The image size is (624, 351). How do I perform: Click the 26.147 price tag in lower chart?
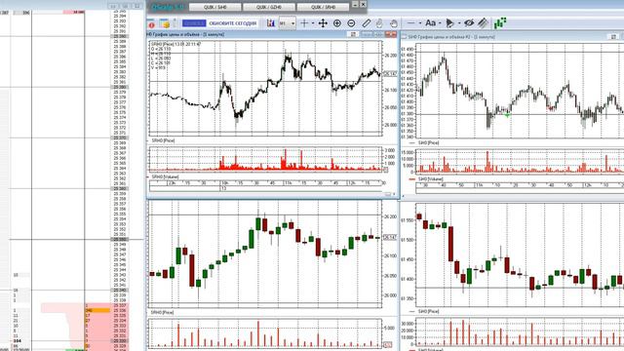390,237
